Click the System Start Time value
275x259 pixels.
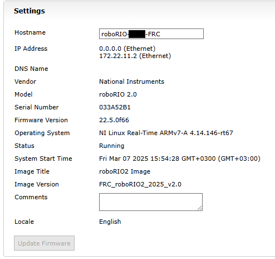[180, 159]
